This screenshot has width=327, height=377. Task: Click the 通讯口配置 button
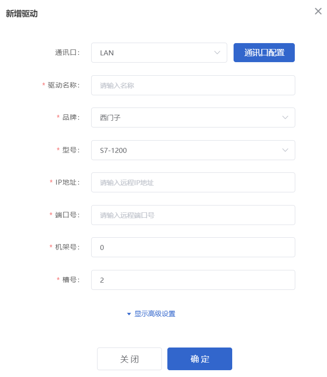264,53
